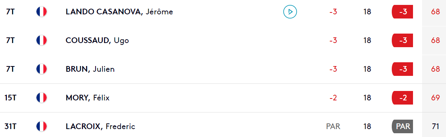Select the grey PAR badge for Lacroix
The width and height of the screenshot is (446, 137).
click(402, 126)
